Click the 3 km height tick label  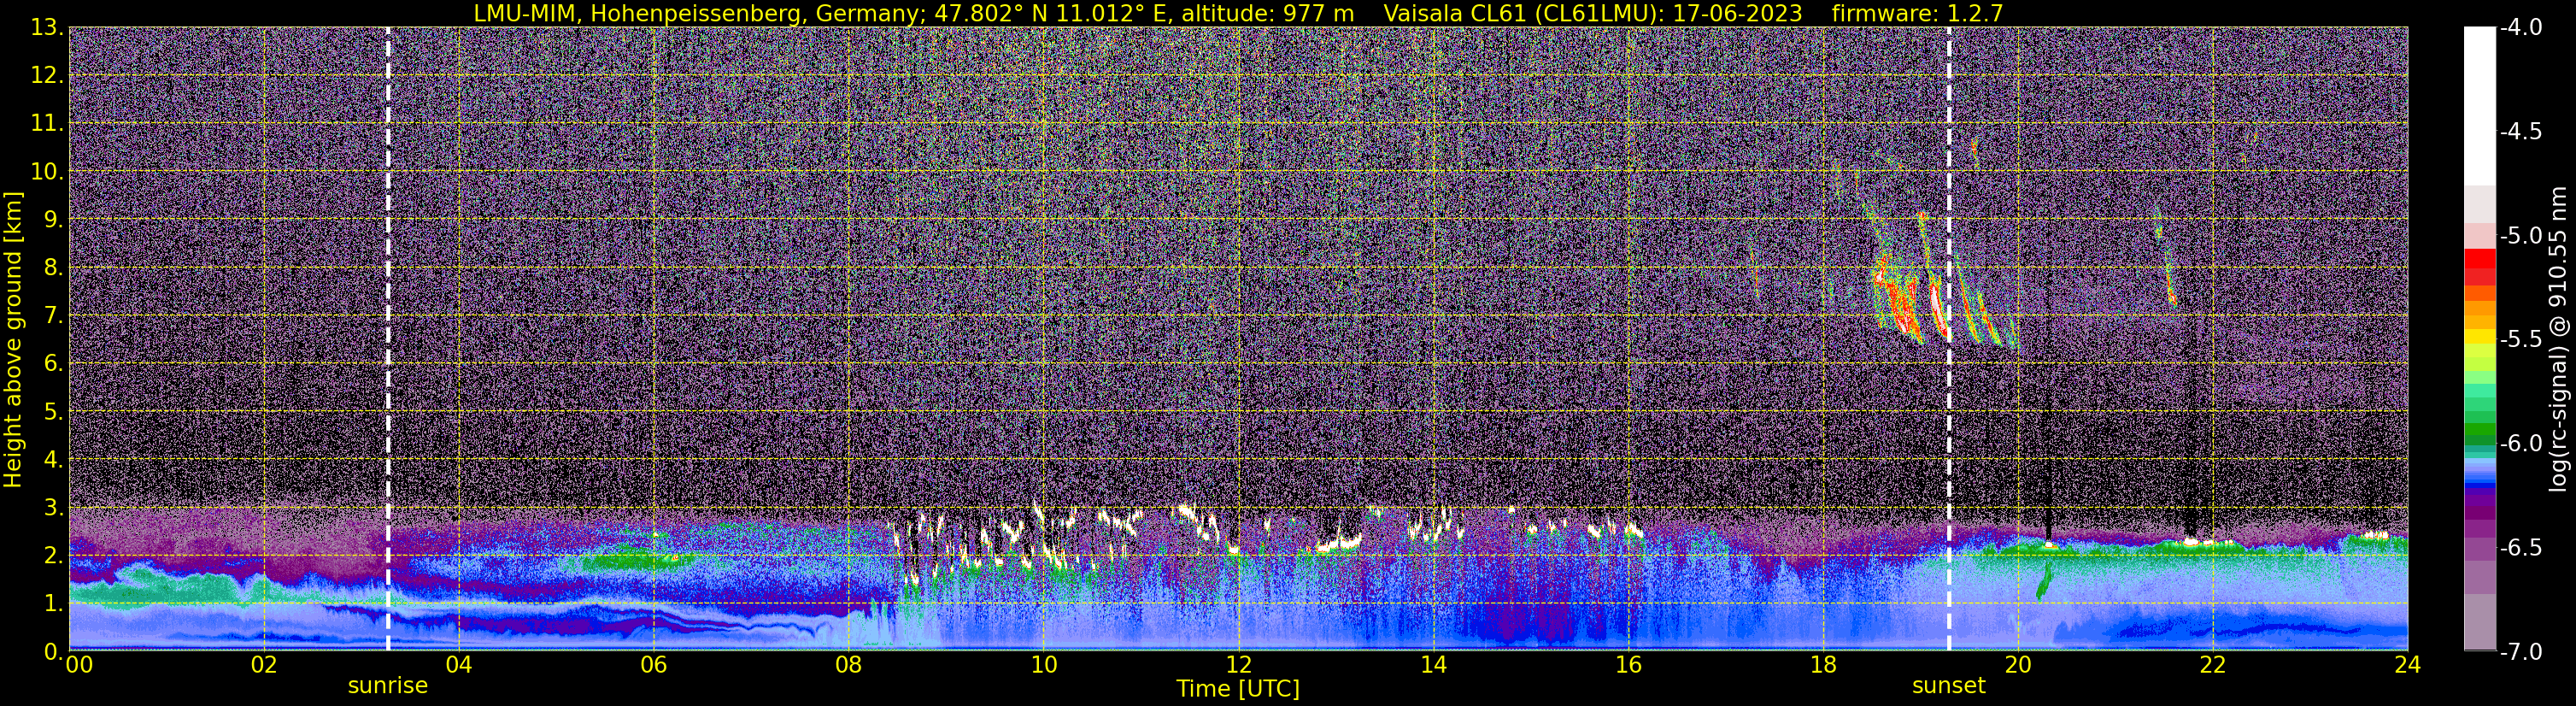tap(54, 507)
